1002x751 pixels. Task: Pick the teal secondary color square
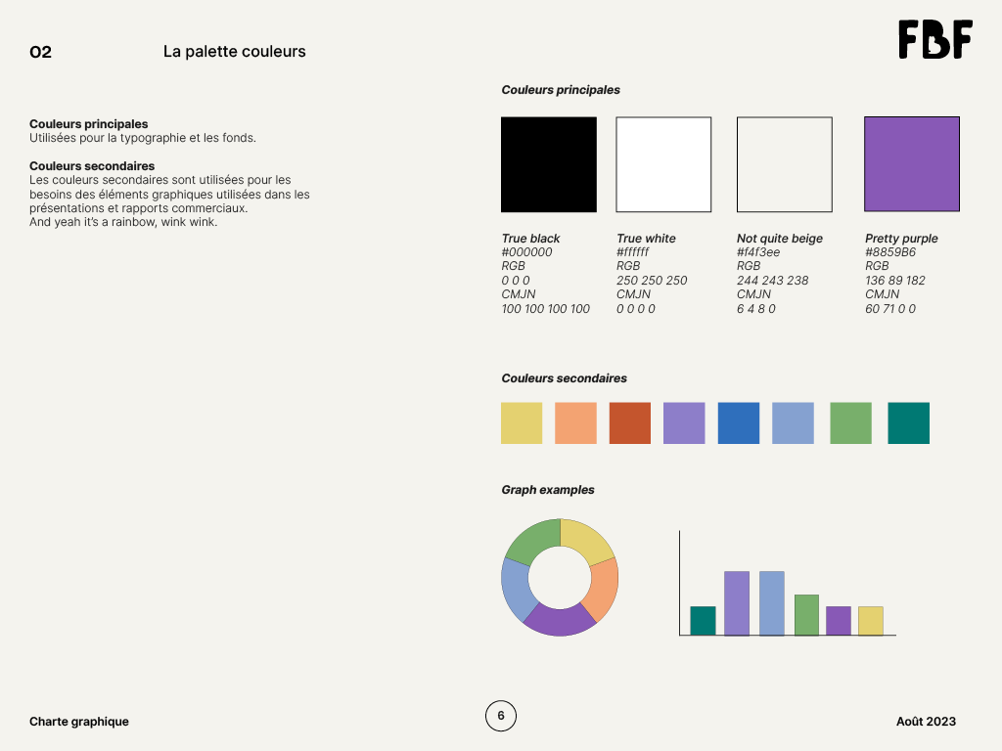tap(909, 422)
